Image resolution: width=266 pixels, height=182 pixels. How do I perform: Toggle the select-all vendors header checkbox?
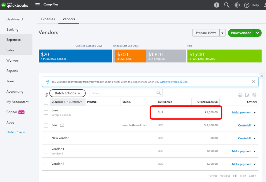[x=46, y=102]
